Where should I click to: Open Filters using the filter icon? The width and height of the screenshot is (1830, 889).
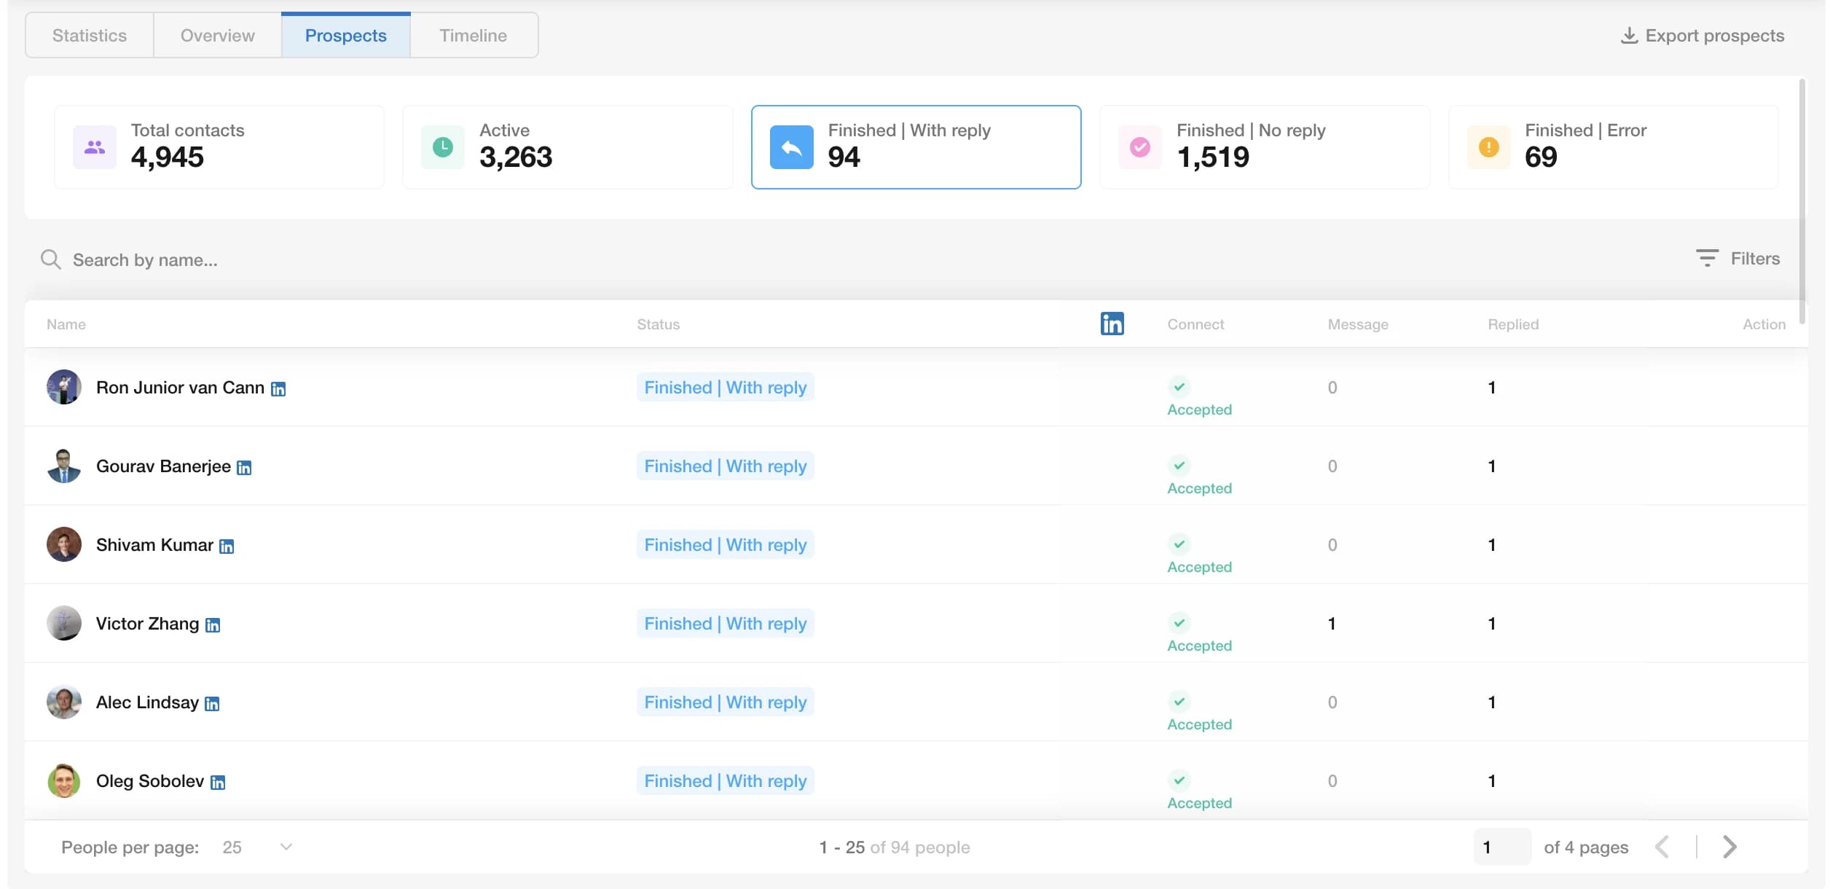(1708, 258)
